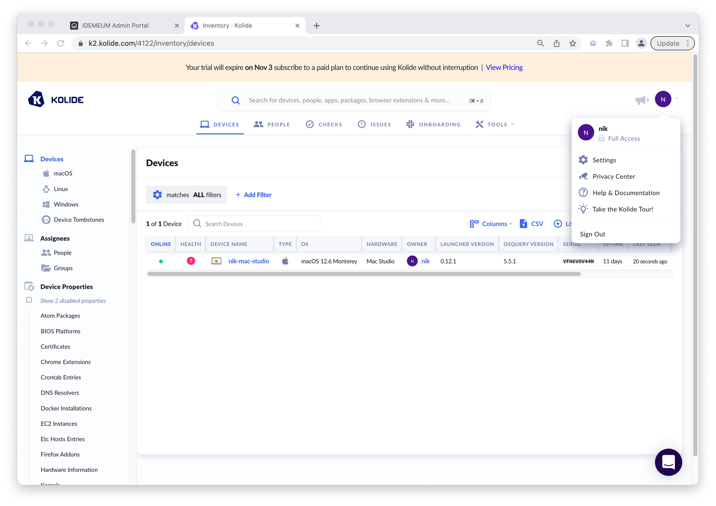Click the Chrome profile icon
Viewport: 716px width, 506px height.
click(x=641, y=43)
